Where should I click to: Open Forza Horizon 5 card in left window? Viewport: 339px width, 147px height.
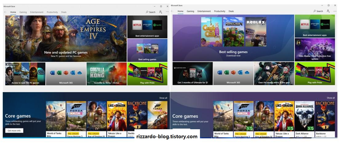[76, 119]
